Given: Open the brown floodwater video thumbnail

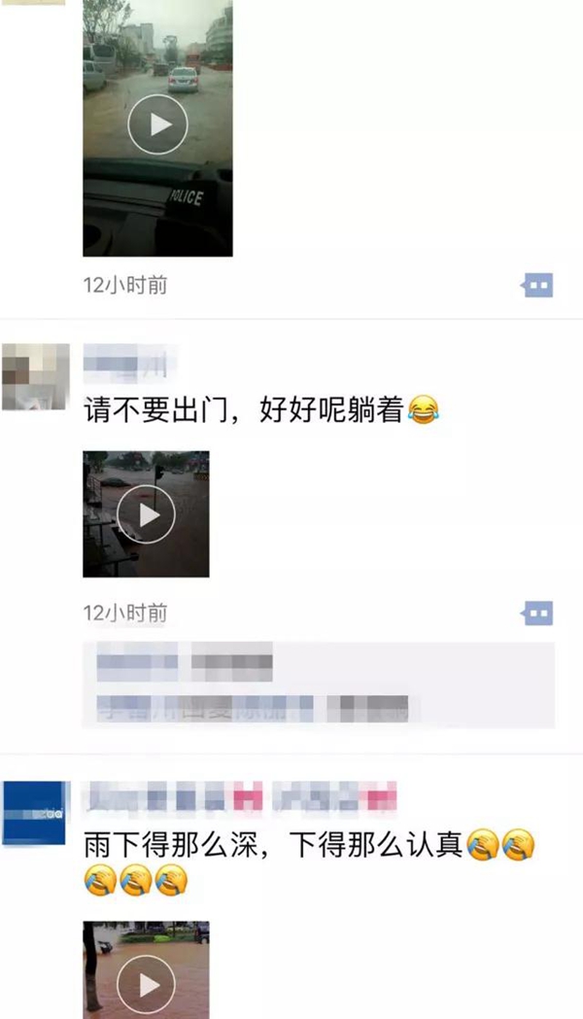Looking at the screenshot, I should point(146,970).
